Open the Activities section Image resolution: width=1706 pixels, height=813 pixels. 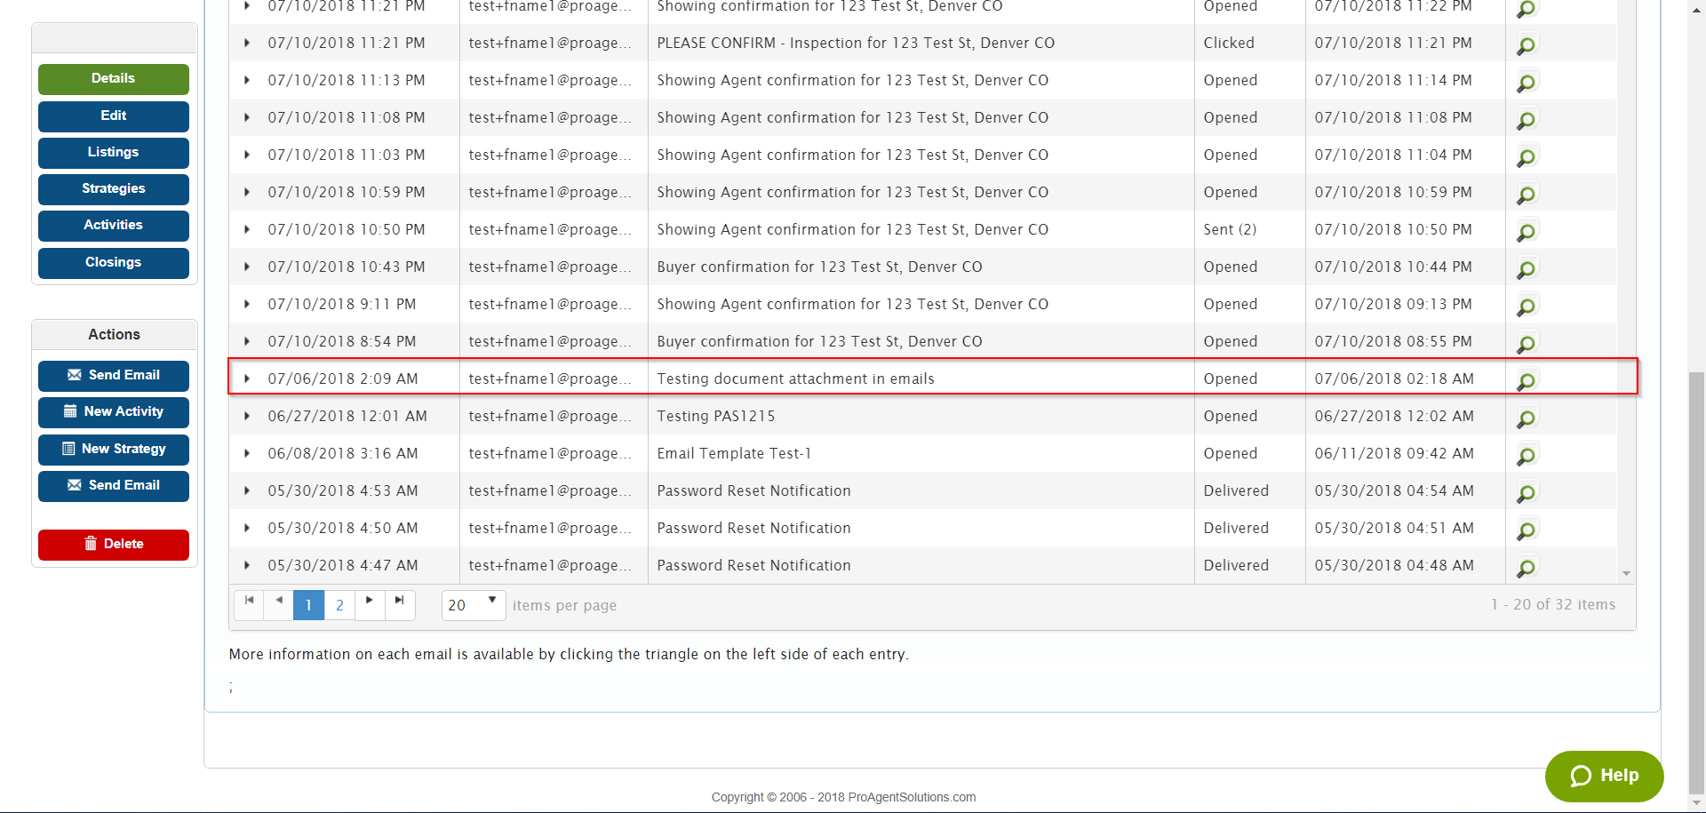114,226
